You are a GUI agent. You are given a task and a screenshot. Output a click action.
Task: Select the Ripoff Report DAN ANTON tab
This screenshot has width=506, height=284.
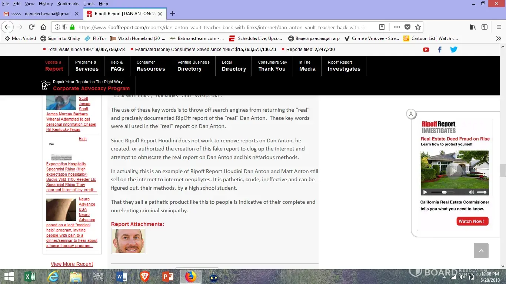click(x=124, y=14)
